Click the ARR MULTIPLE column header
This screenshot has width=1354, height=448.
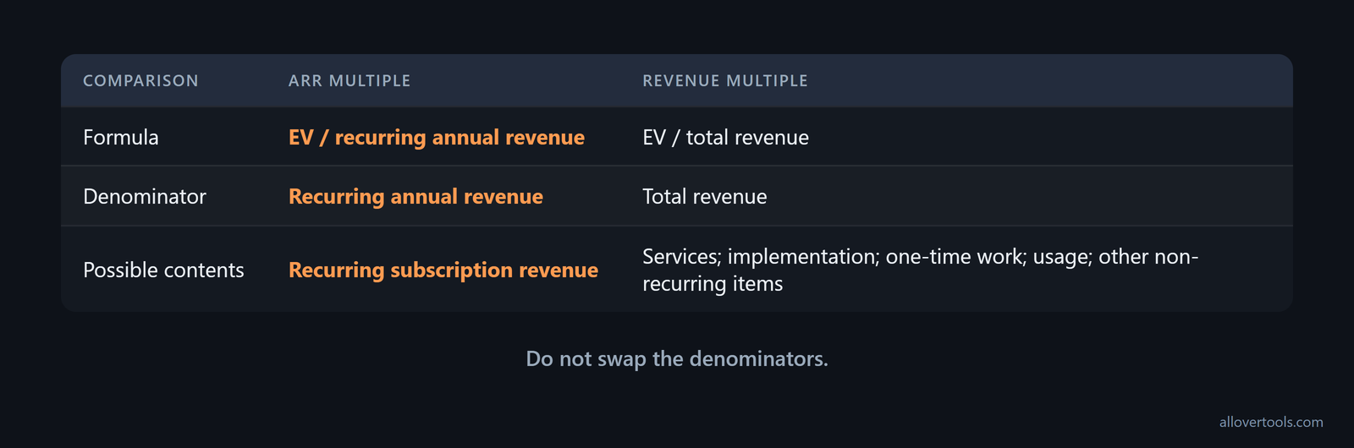pos(350,81)
